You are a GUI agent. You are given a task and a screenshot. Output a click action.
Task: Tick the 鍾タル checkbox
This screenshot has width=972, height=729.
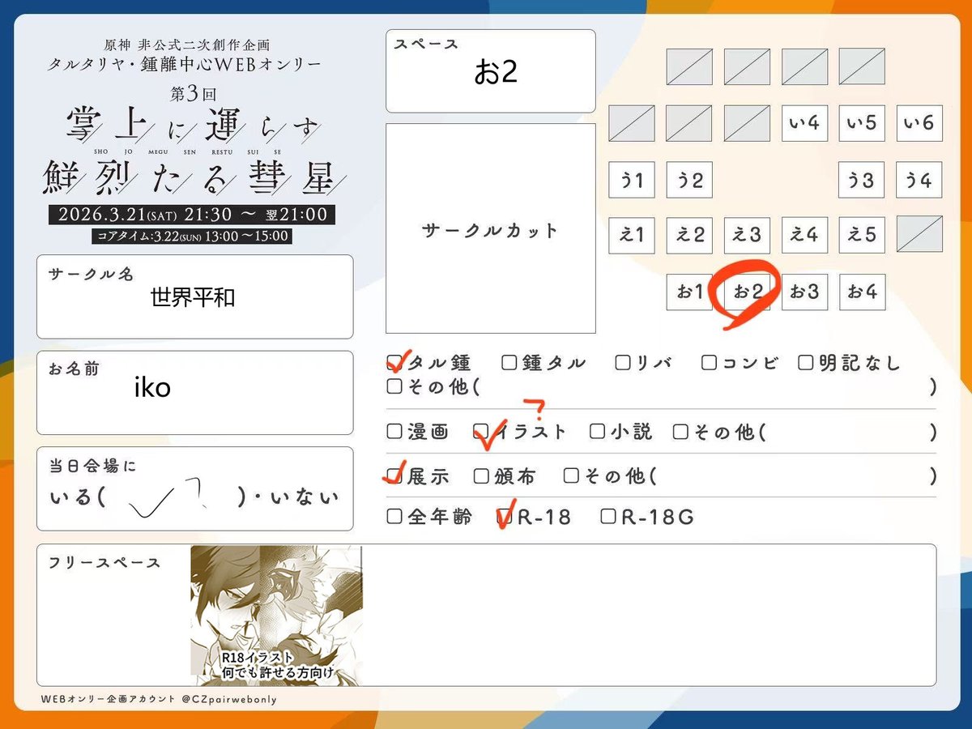[509, 362]
